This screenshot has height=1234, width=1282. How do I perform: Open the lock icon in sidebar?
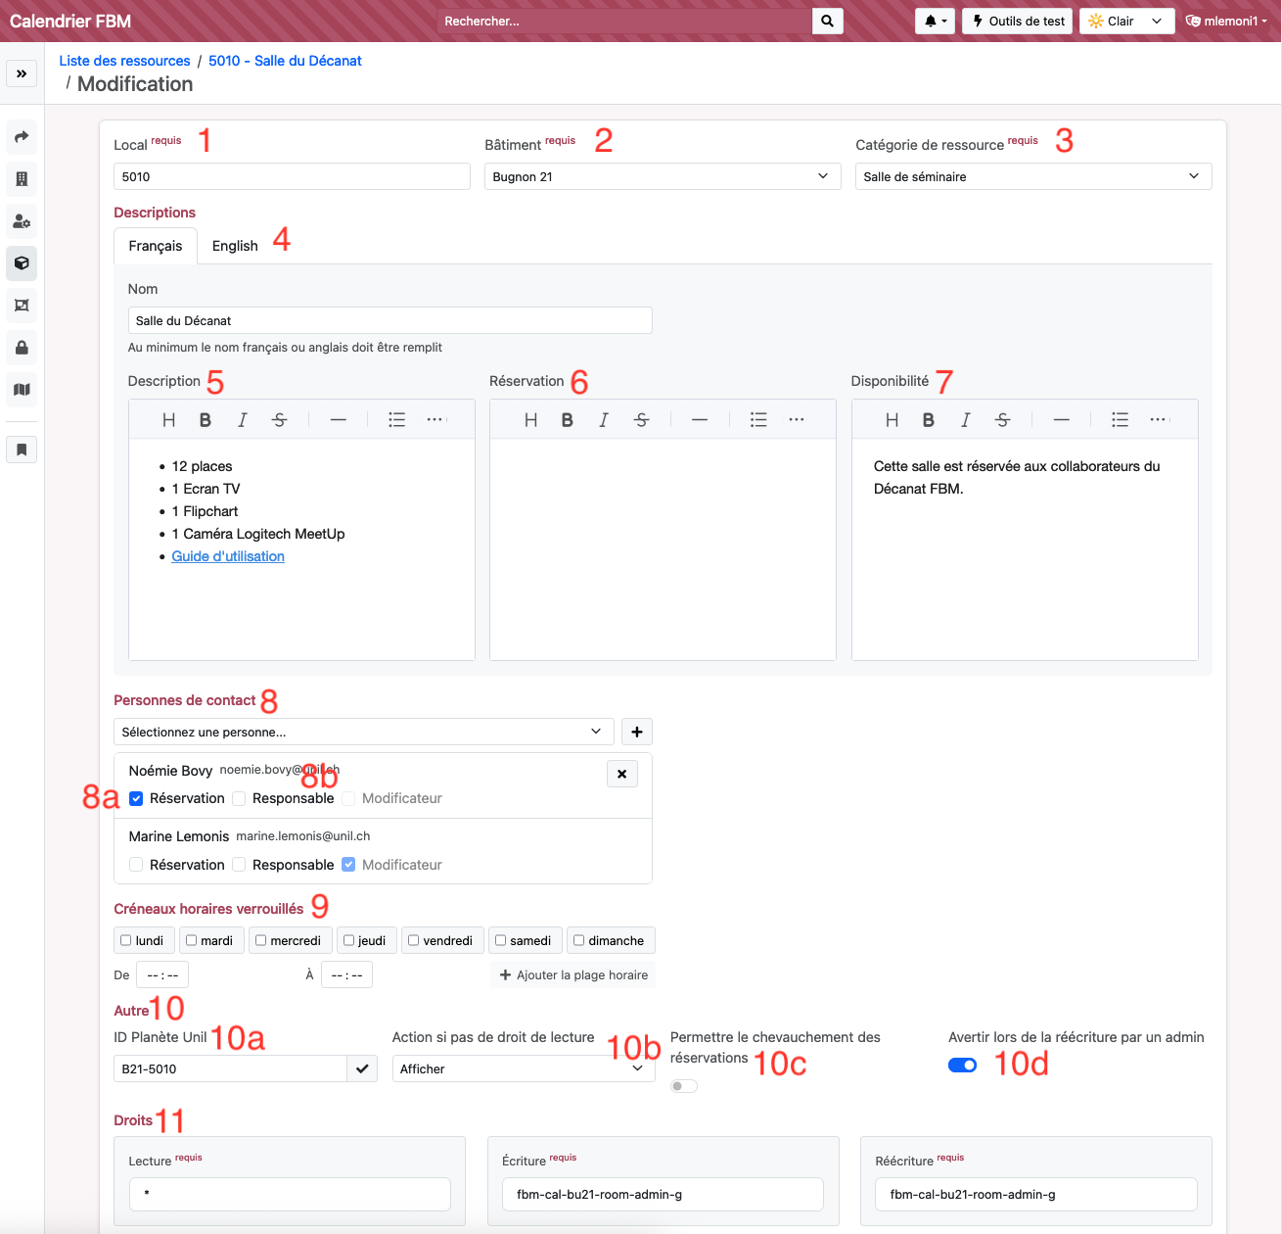(x=22, y=348)
